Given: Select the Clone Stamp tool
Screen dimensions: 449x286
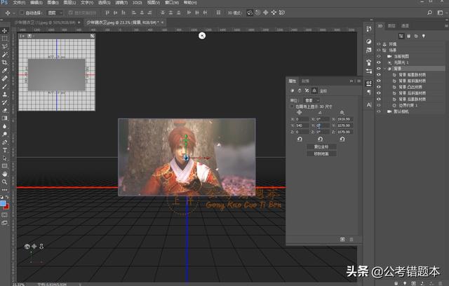Looking at the screenshot, I should (5, 94).
